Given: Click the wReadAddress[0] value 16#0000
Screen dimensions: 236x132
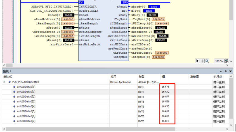Looking at the screenshot, I should 68,19.
